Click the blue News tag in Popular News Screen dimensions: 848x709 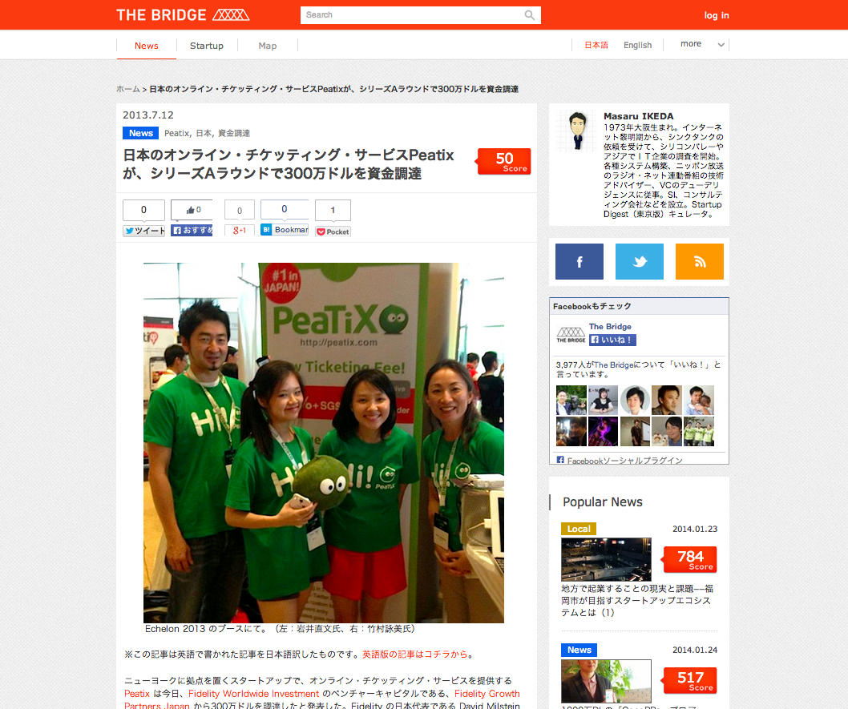579,650
